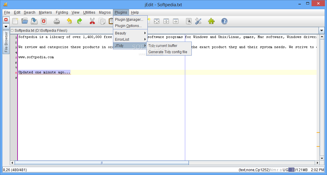The image size is (327, 175).
Task: Open the Help menu
Action: tap(135, 12)
